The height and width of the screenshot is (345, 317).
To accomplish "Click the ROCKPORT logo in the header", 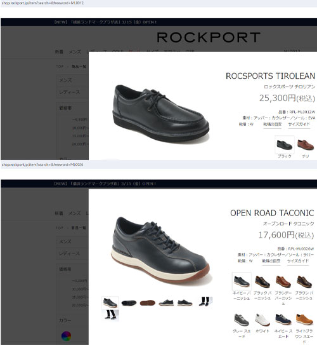I will 209,37.
